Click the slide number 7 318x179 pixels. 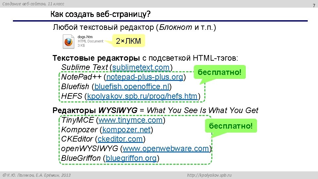[x=314, y=6]
